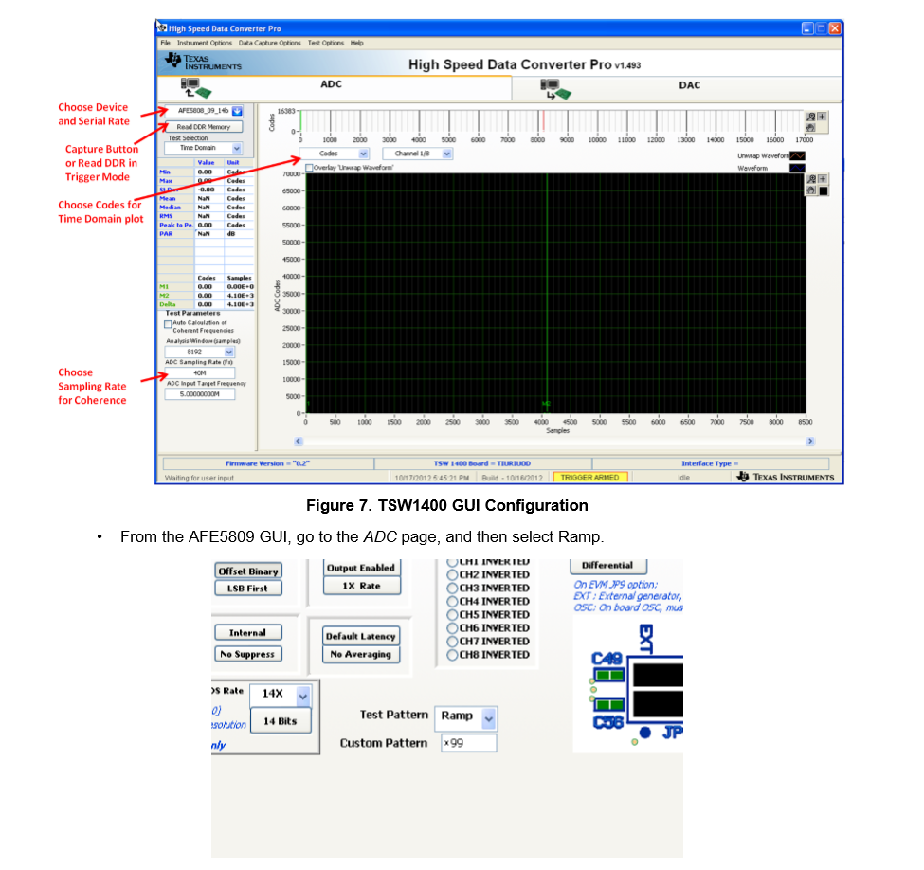The width and height of the screenshot is (924, 870).
Task: Click Waveform legend blue swatch
Action: pyautogui.click(x=797, y=169)
